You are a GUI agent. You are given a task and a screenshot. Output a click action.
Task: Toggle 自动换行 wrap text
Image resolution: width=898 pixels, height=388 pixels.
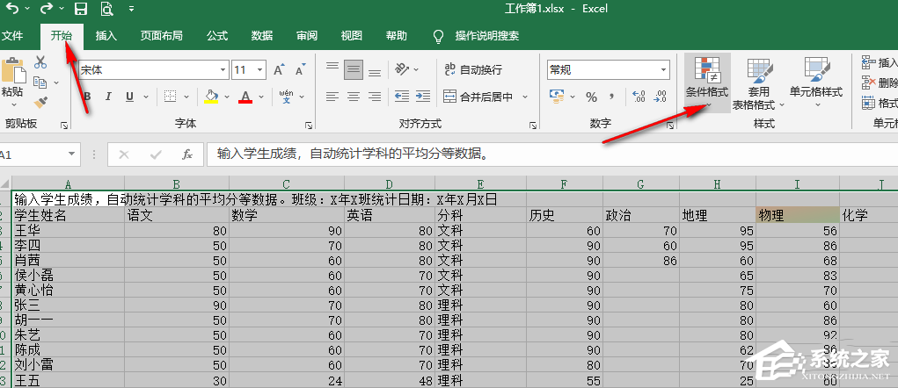point(473,69)
